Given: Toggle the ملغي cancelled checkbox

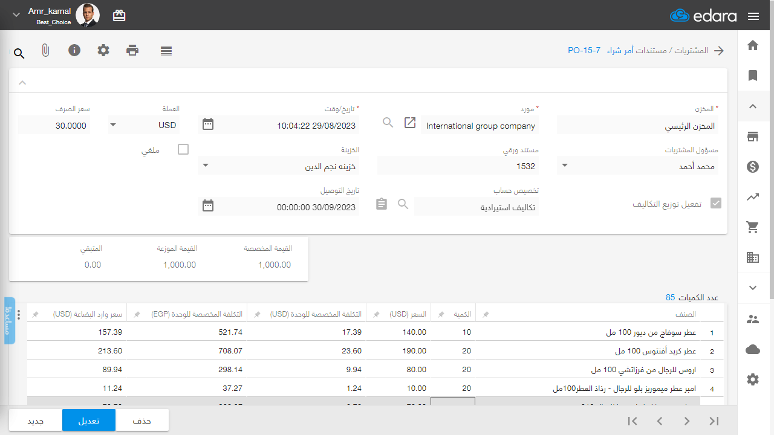Looking at the screenshot, I should [183, 149].
